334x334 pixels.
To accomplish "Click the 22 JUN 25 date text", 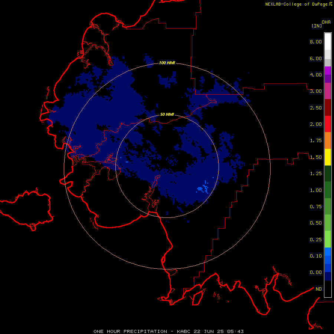I will click(x=209, y=331).
